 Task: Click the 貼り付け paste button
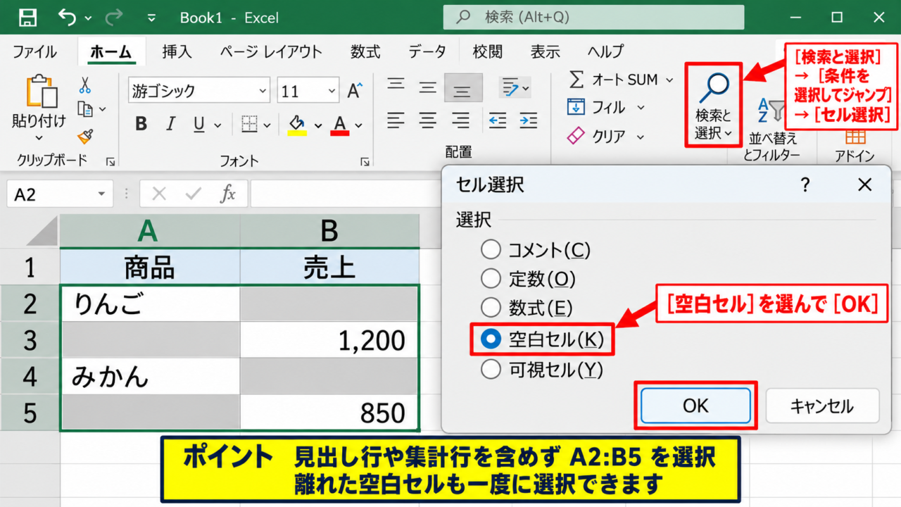39,108
